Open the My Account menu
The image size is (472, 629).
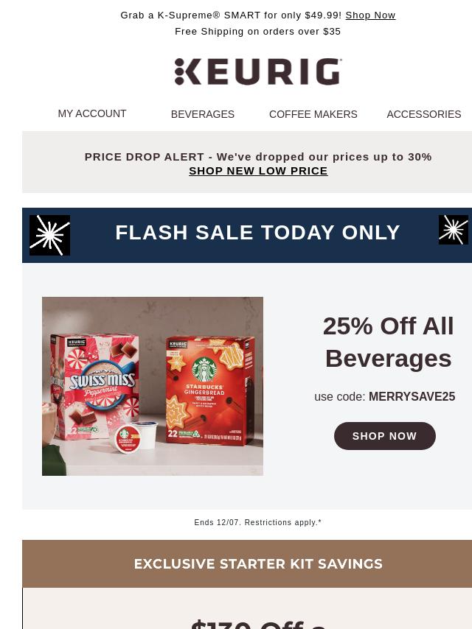pos(92,114)
